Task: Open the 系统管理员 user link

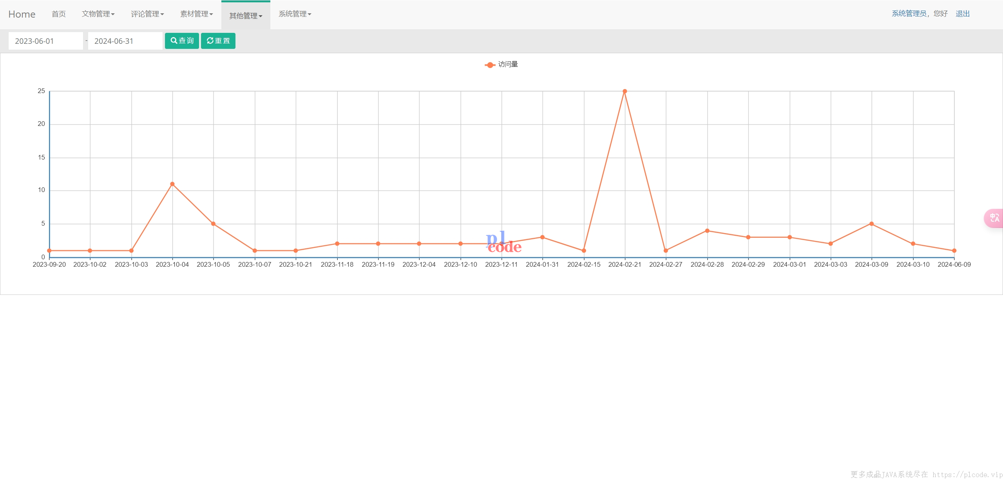Action: 909,14
